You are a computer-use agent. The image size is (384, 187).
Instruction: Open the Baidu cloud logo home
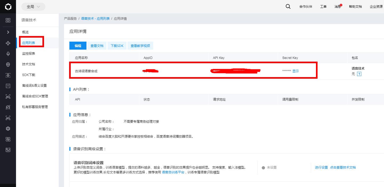pyautogui.click(x=8, y=7)
